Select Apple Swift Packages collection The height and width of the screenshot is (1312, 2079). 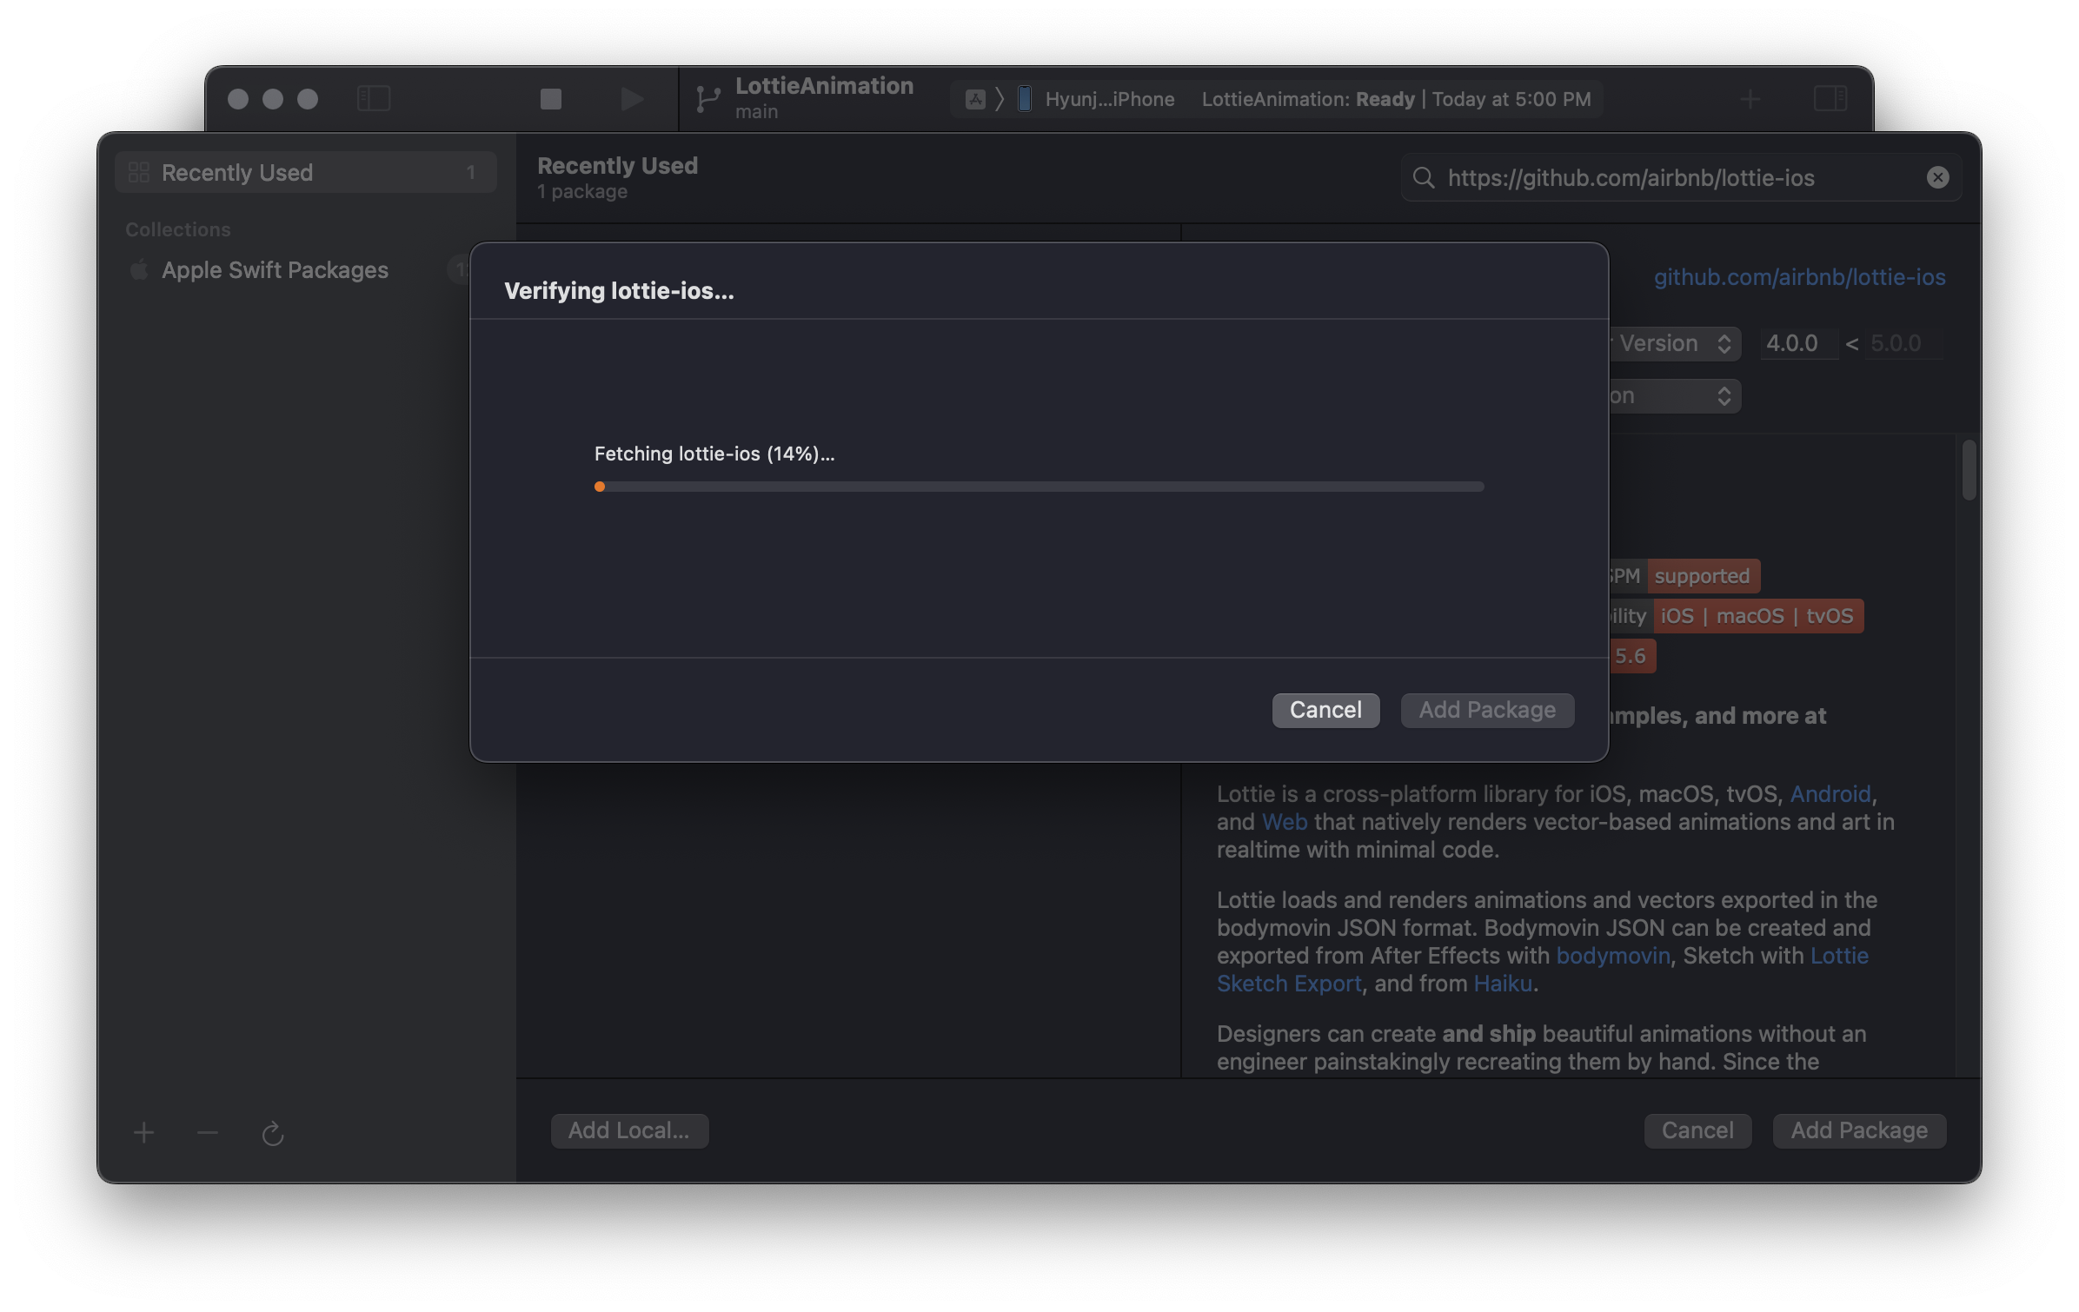point(275,270)
